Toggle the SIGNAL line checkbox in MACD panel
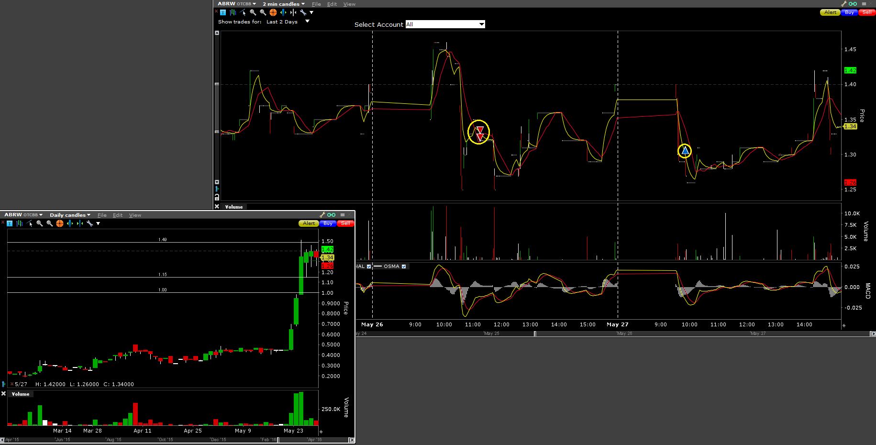The width and height of the screenshot is (876, 445). (x=369, y=267)
